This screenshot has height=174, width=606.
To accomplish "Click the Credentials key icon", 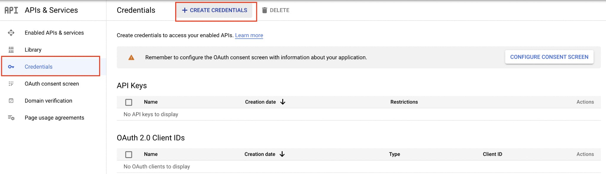I will click(x=11, y=67).
